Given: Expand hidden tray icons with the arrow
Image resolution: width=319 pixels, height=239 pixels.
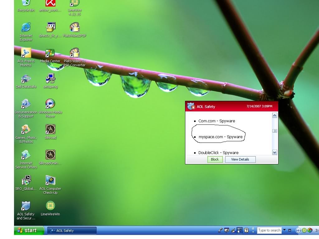Looking at the screenshot, I should point(298,230).
